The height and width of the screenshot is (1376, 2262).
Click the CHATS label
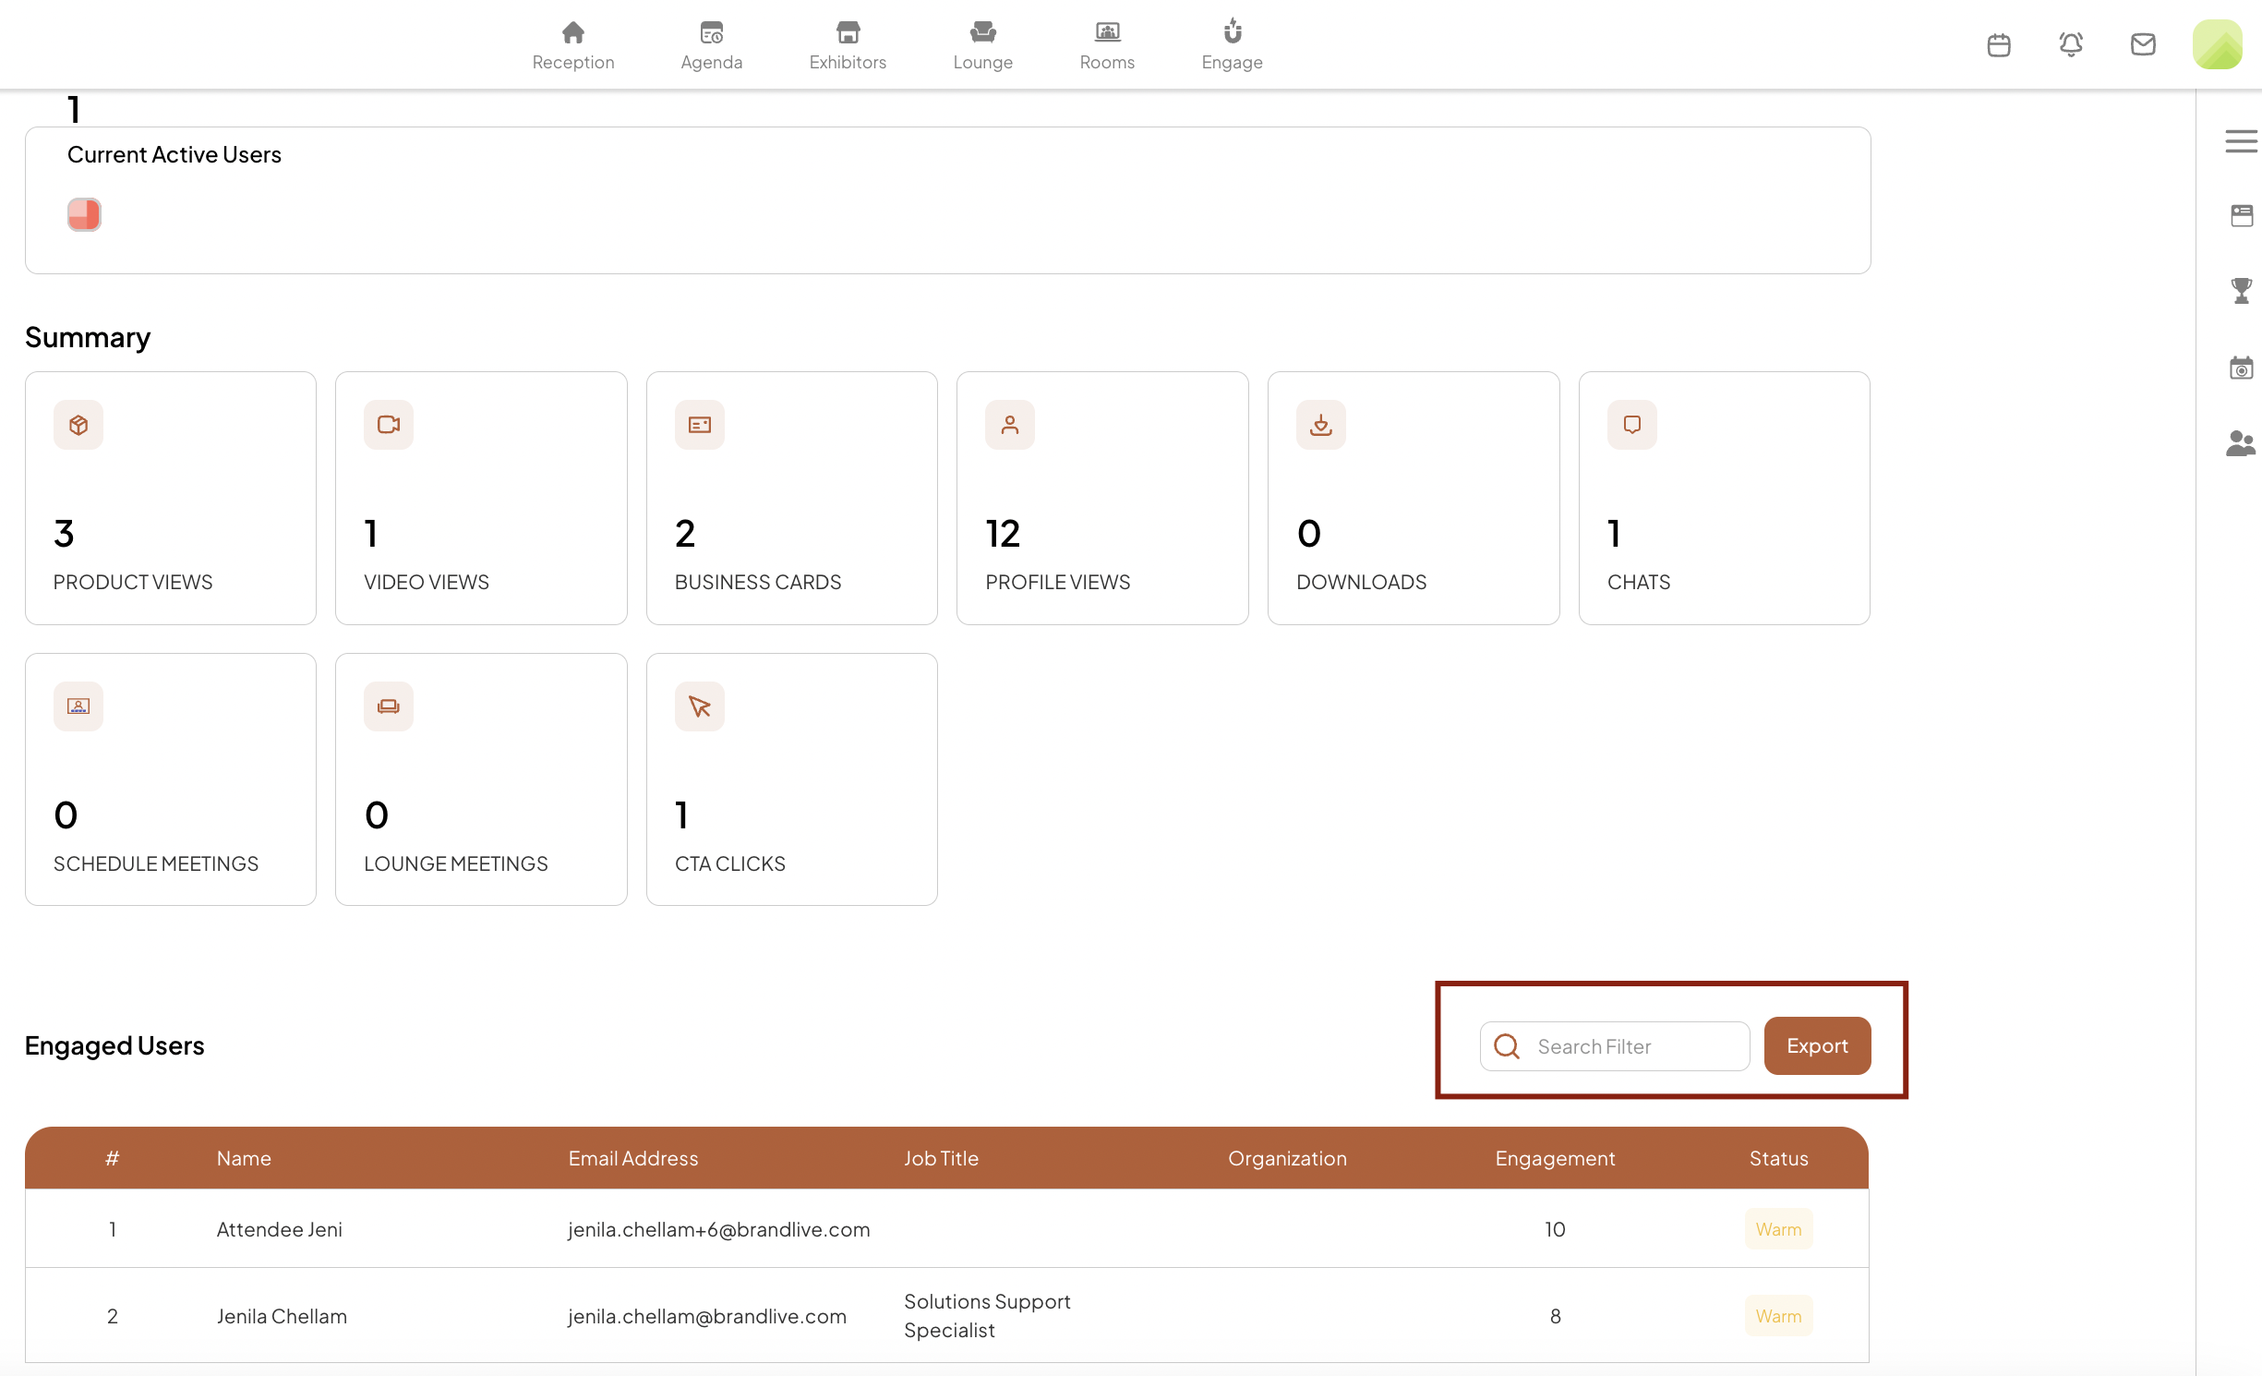pyautogui.click(x=1639, y=582)
